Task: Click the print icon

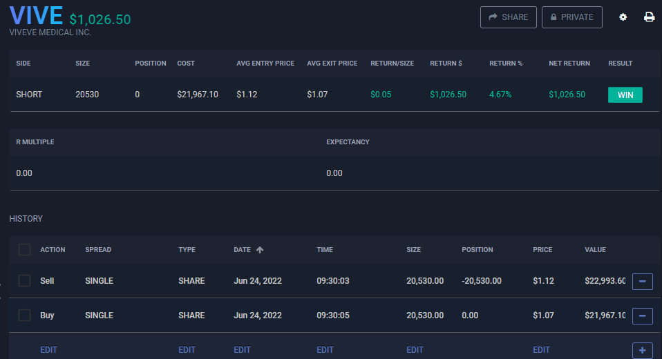Action: [x=650, y=17]
